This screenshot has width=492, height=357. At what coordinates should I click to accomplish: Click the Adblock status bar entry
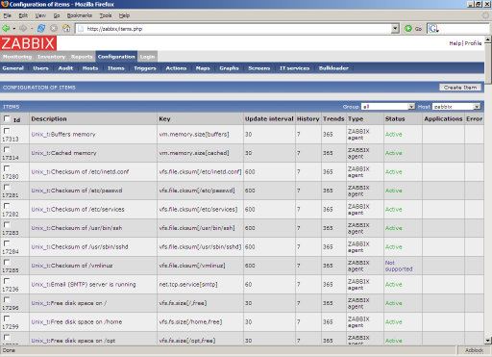click(474, 350)
